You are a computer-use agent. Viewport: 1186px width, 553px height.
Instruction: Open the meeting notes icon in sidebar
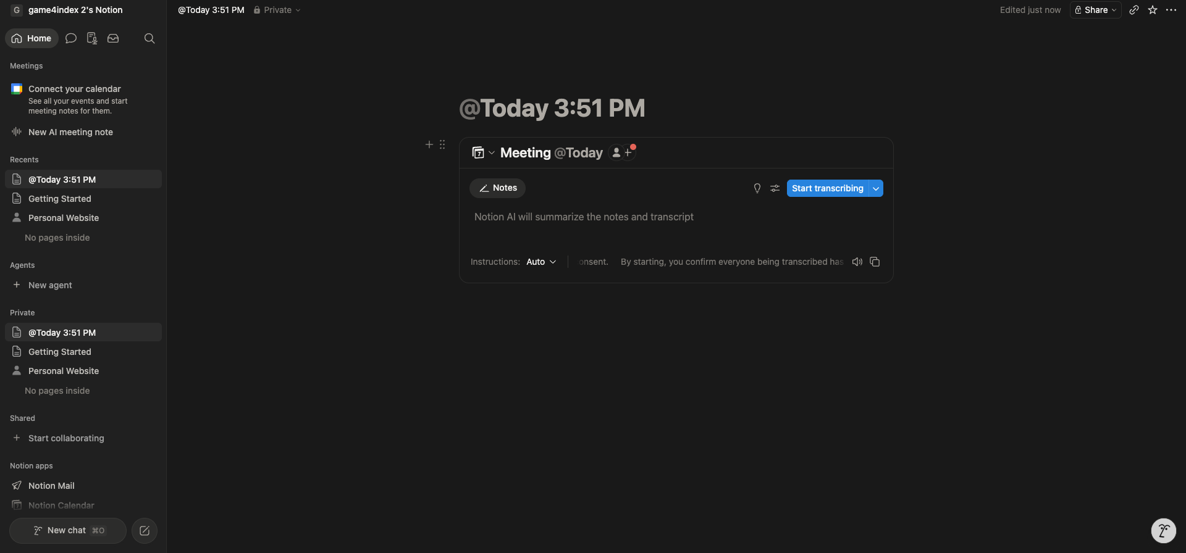pos(92,38)
